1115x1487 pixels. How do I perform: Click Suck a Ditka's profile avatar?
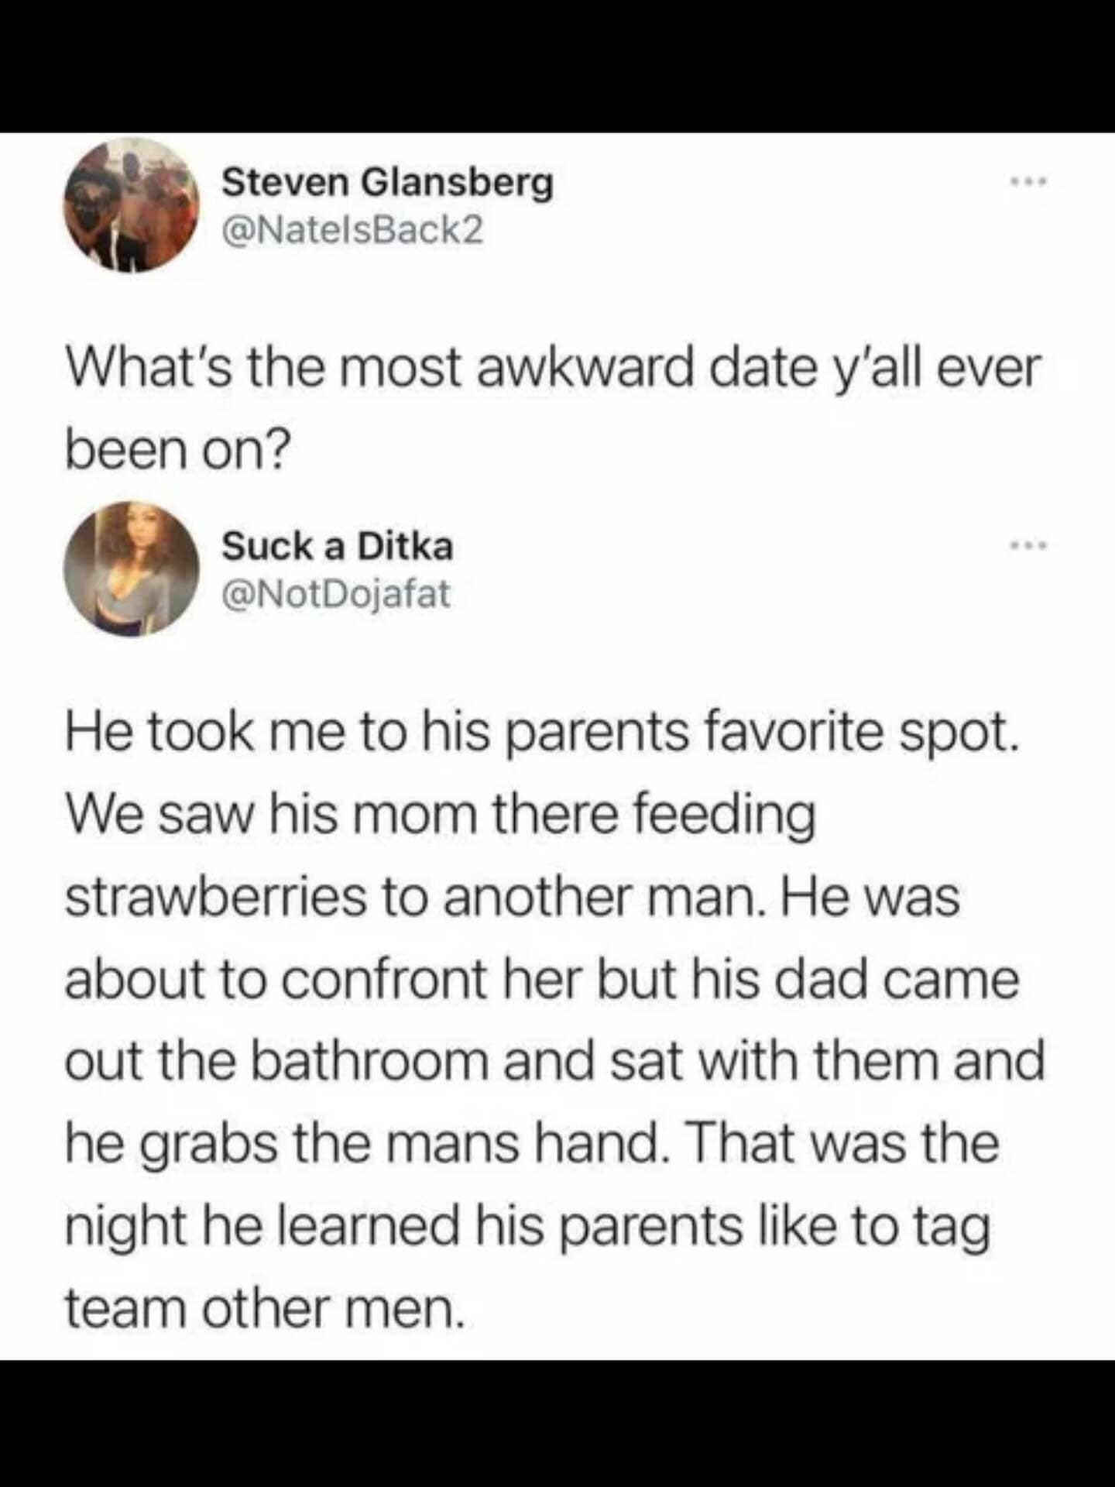tap(130, 569)
